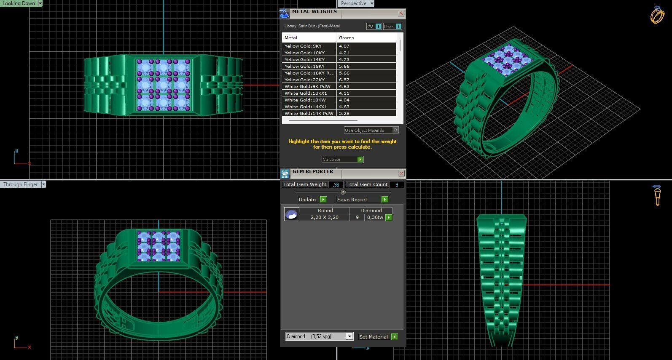Select the White Gold:10KW row

tap(339, 100)
